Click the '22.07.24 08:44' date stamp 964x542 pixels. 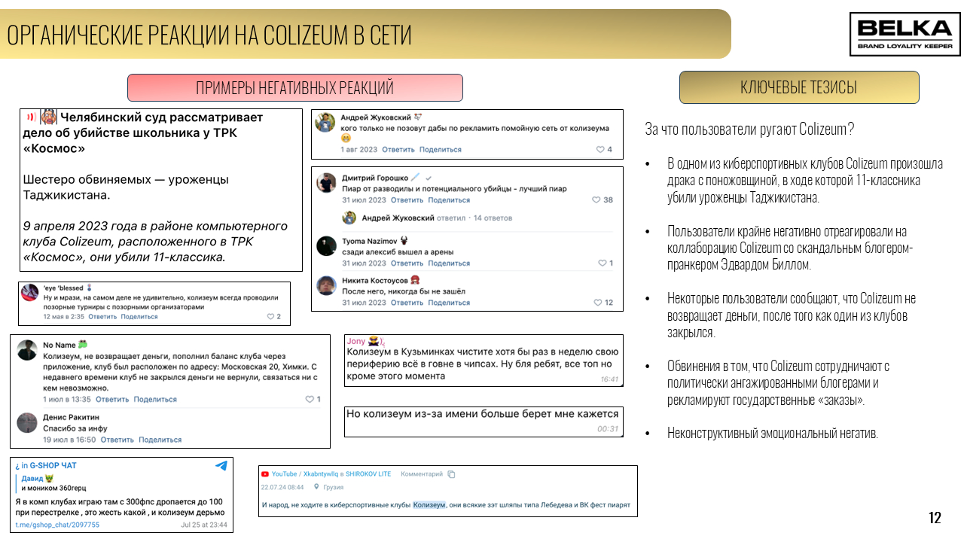click(x=284, y=487)
